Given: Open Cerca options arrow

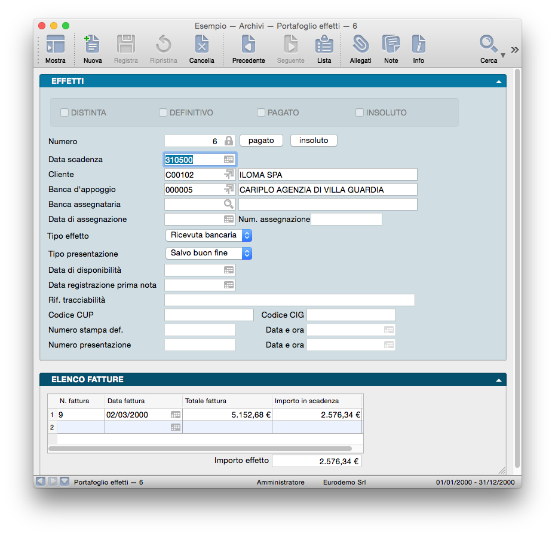Looking at the screenshot, I should coord(503,55).
